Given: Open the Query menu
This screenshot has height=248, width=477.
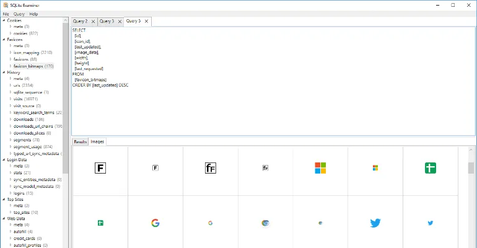Looking at the screenshot, I should [x=19, y=14].
